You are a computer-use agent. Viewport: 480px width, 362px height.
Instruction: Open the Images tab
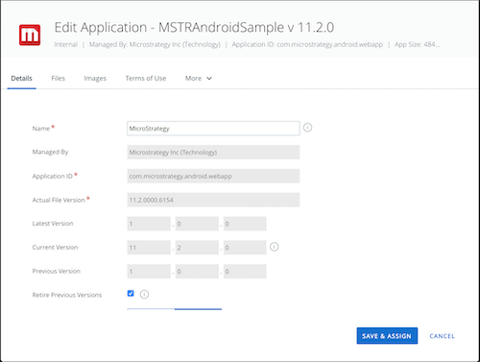pos(95,79)
